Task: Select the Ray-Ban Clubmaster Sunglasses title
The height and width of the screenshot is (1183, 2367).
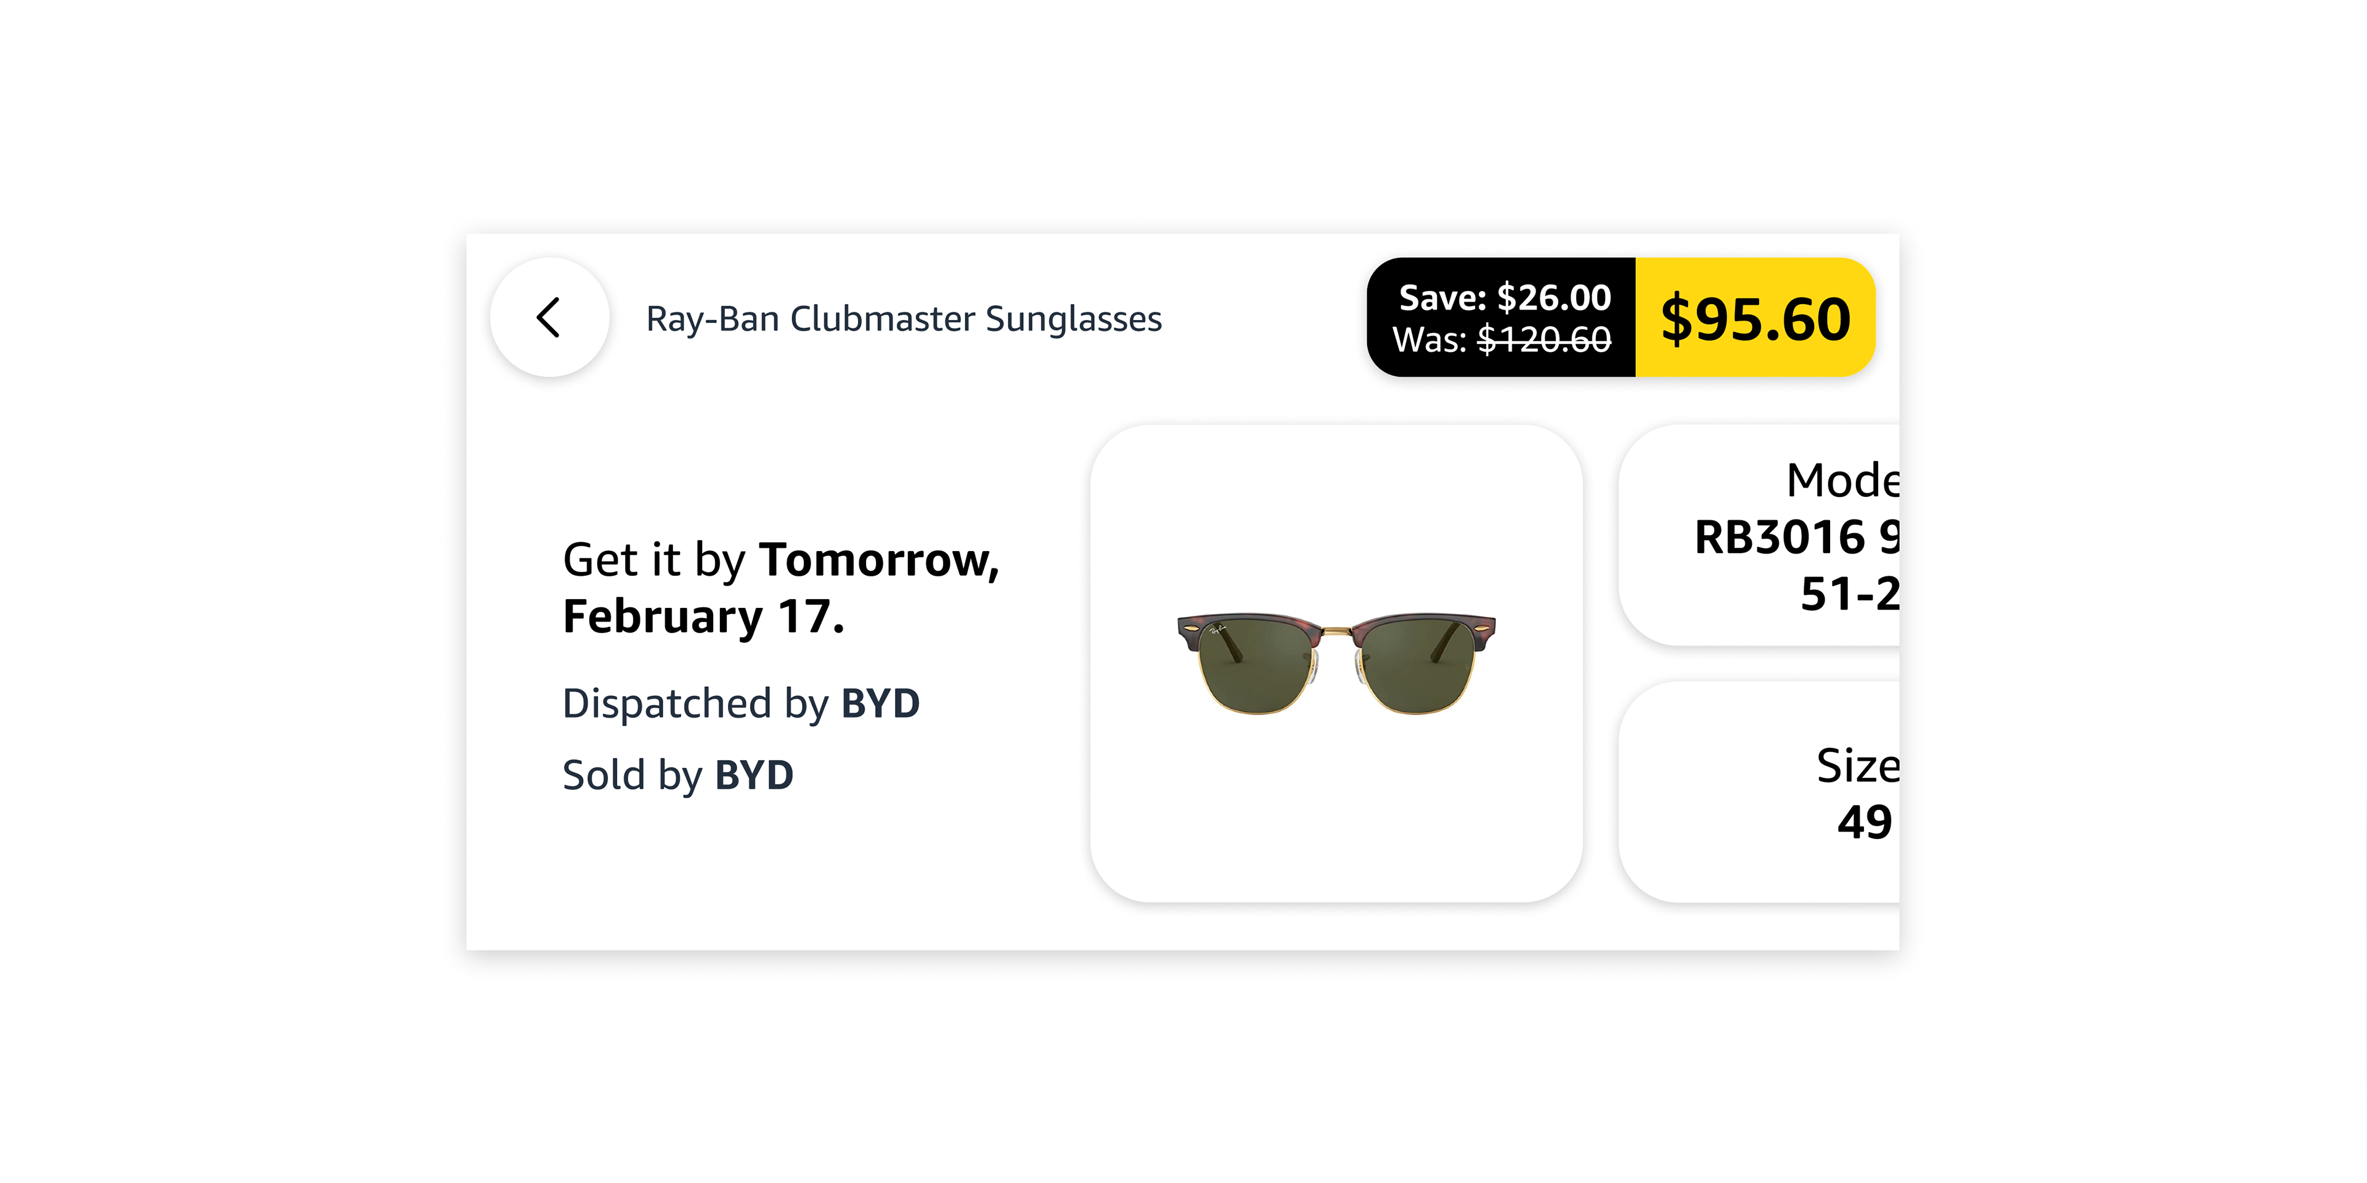Action: point(903,319)
